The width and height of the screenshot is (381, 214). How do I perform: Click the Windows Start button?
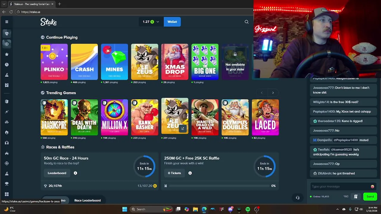(125, 209)
